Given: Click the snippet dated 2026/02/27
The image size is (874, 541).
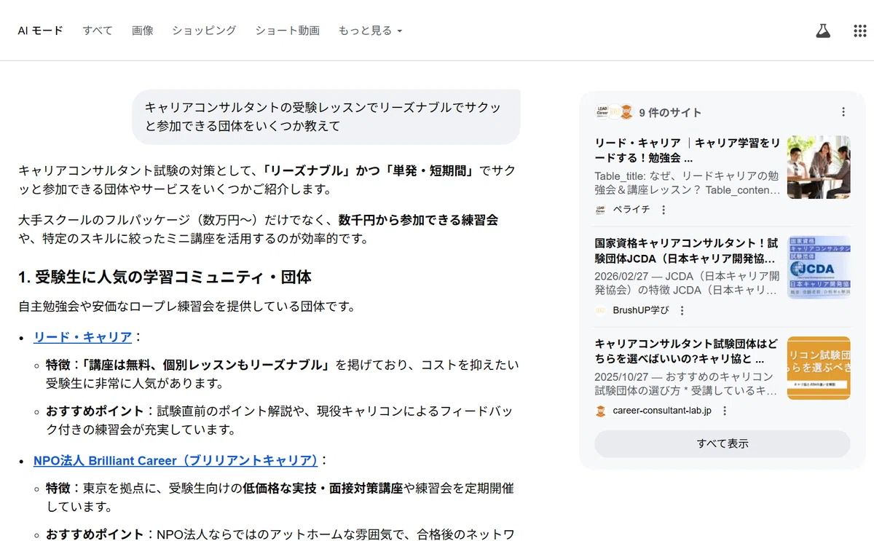Looking at the screenshot, I should [x=687, y=283].
